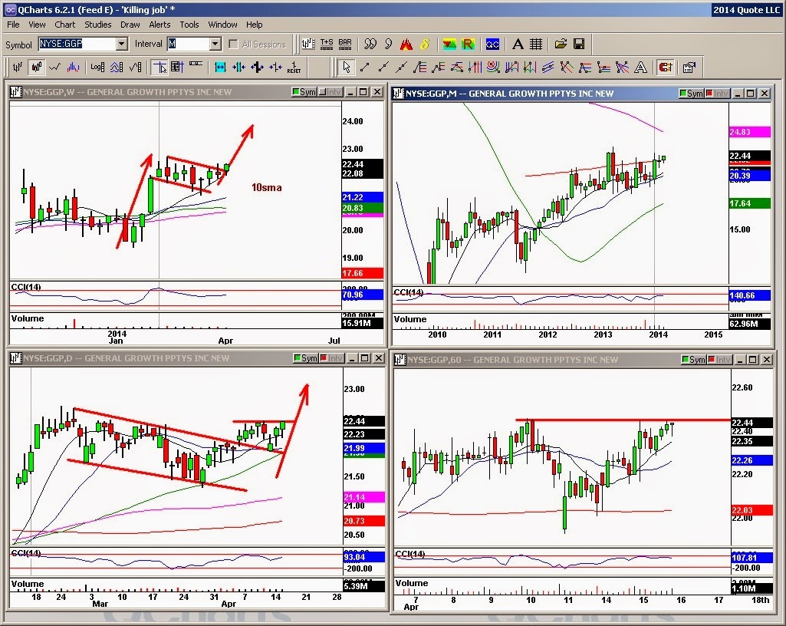786x626 pixels.
Task: Toggle Sym link in the GGP,D chart
Action: 305,358
